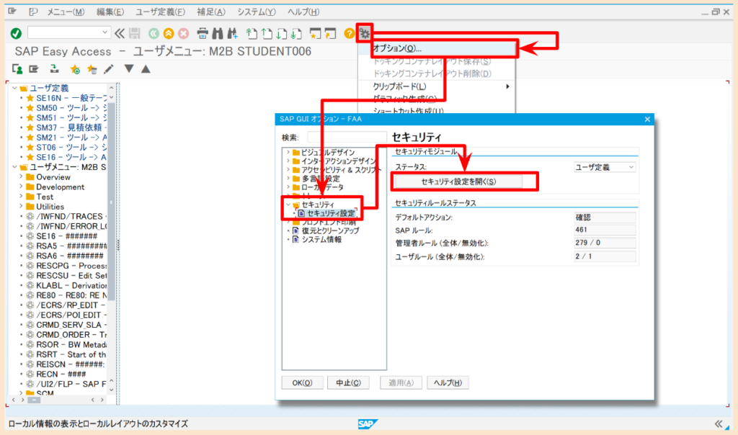Expand the 多言語設定 folder in options tree
Viewport: 738px width, 435px height.
tap(288, 178)
